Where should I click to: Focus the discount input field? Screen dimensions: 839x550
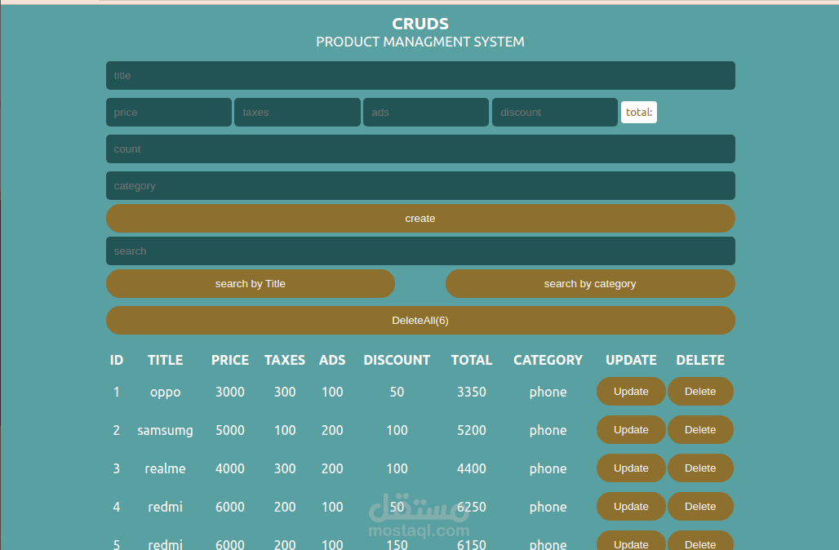(555, 113)
